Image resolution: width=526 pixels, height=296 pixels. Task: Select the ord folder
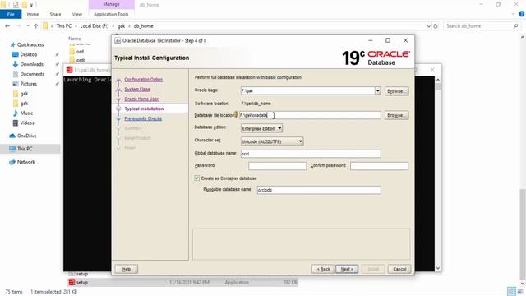[80, 52]
